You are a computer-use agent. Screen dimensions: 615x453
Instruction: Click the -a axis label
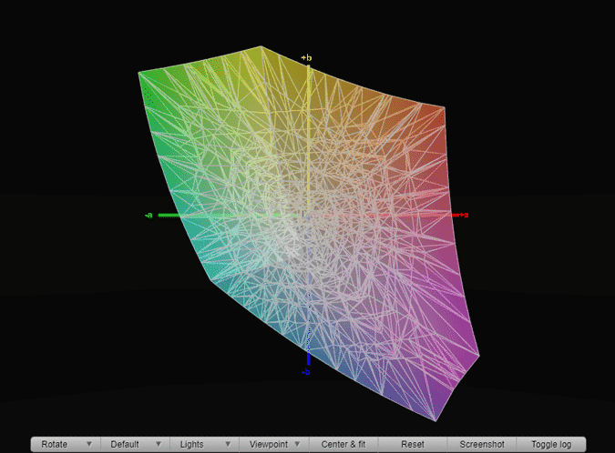point(149,216)
